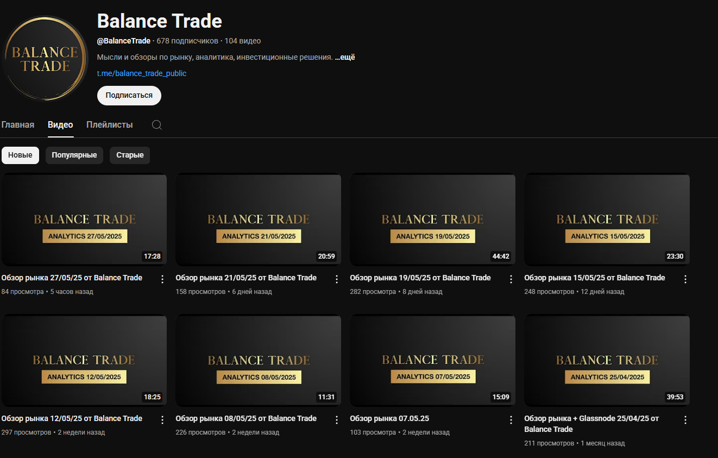718x458 pixels.
Task: Open the t.me/balance_trade_public link
Action: tap(142, 73)
